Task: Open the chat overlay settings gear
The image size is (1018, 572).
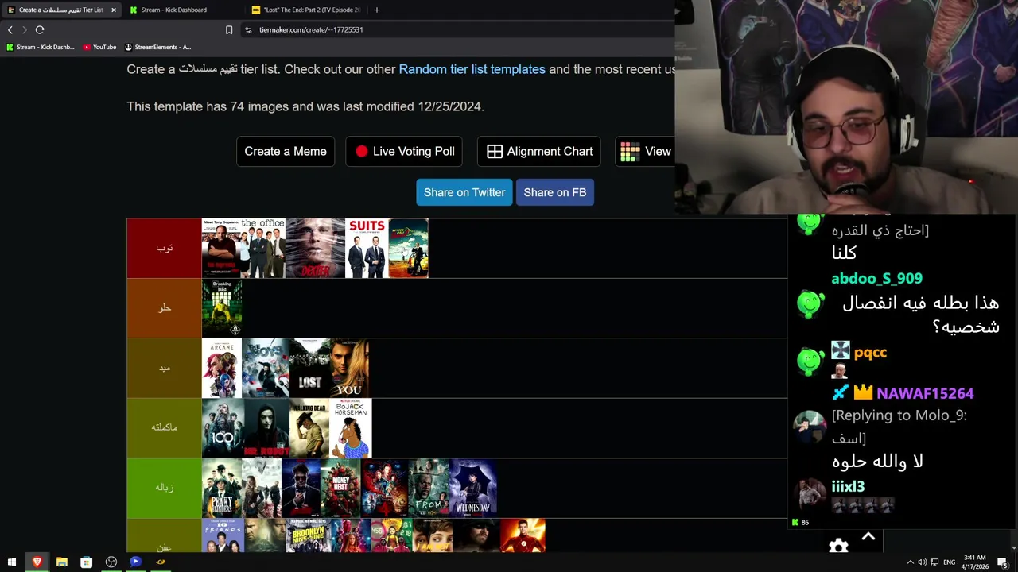Action: (x=838, y=546)
